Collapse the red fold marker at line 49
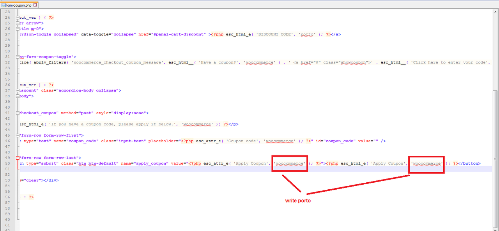The width and height of the screenshot is (499, 231). click(x=17, y=158)
